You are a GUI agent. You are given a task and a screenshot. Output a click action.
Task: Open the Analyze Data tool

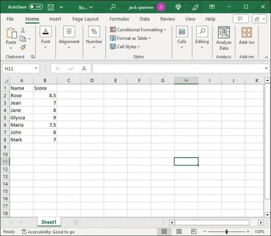[223, 39]
